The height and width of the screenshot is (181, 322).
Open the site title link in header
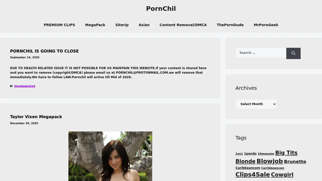(x=161, y=9)
